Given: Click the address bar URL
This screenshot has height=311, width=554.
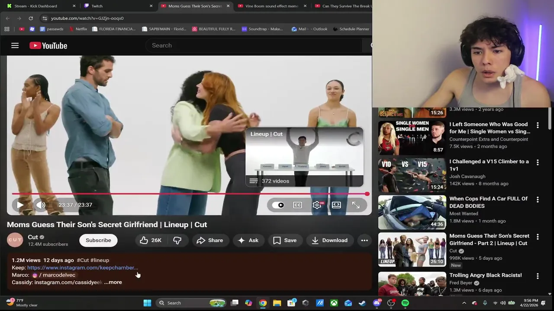Looking at the screenshot, I should (87, 18).
